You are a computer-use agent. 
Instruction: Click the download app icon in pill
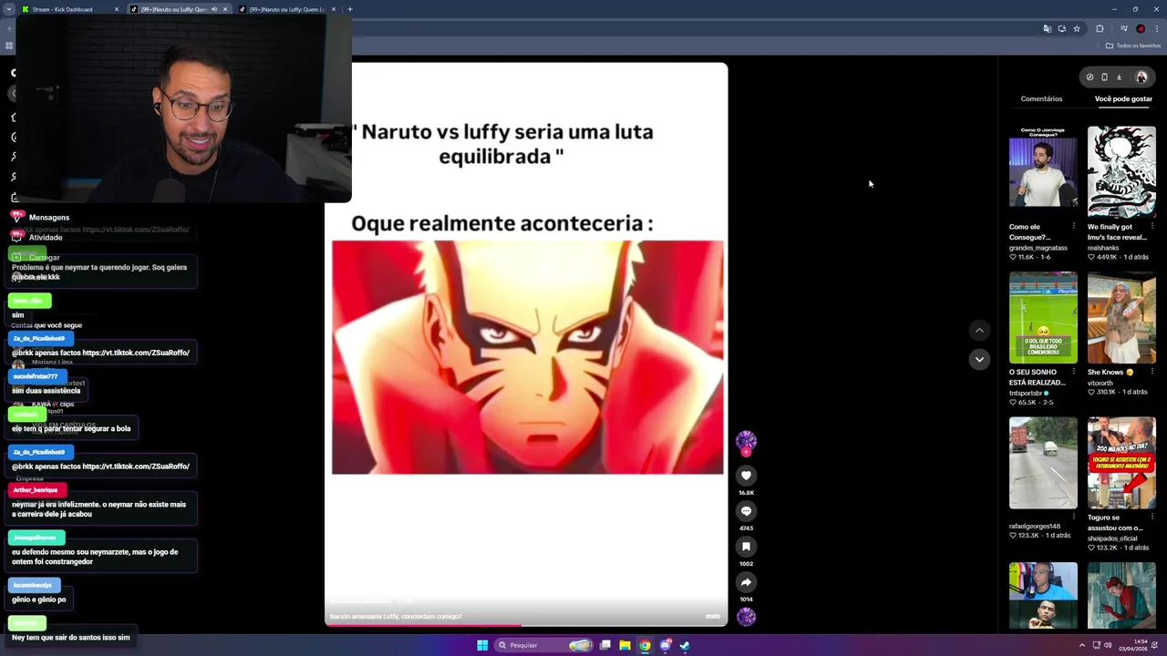click(1119, 77)
